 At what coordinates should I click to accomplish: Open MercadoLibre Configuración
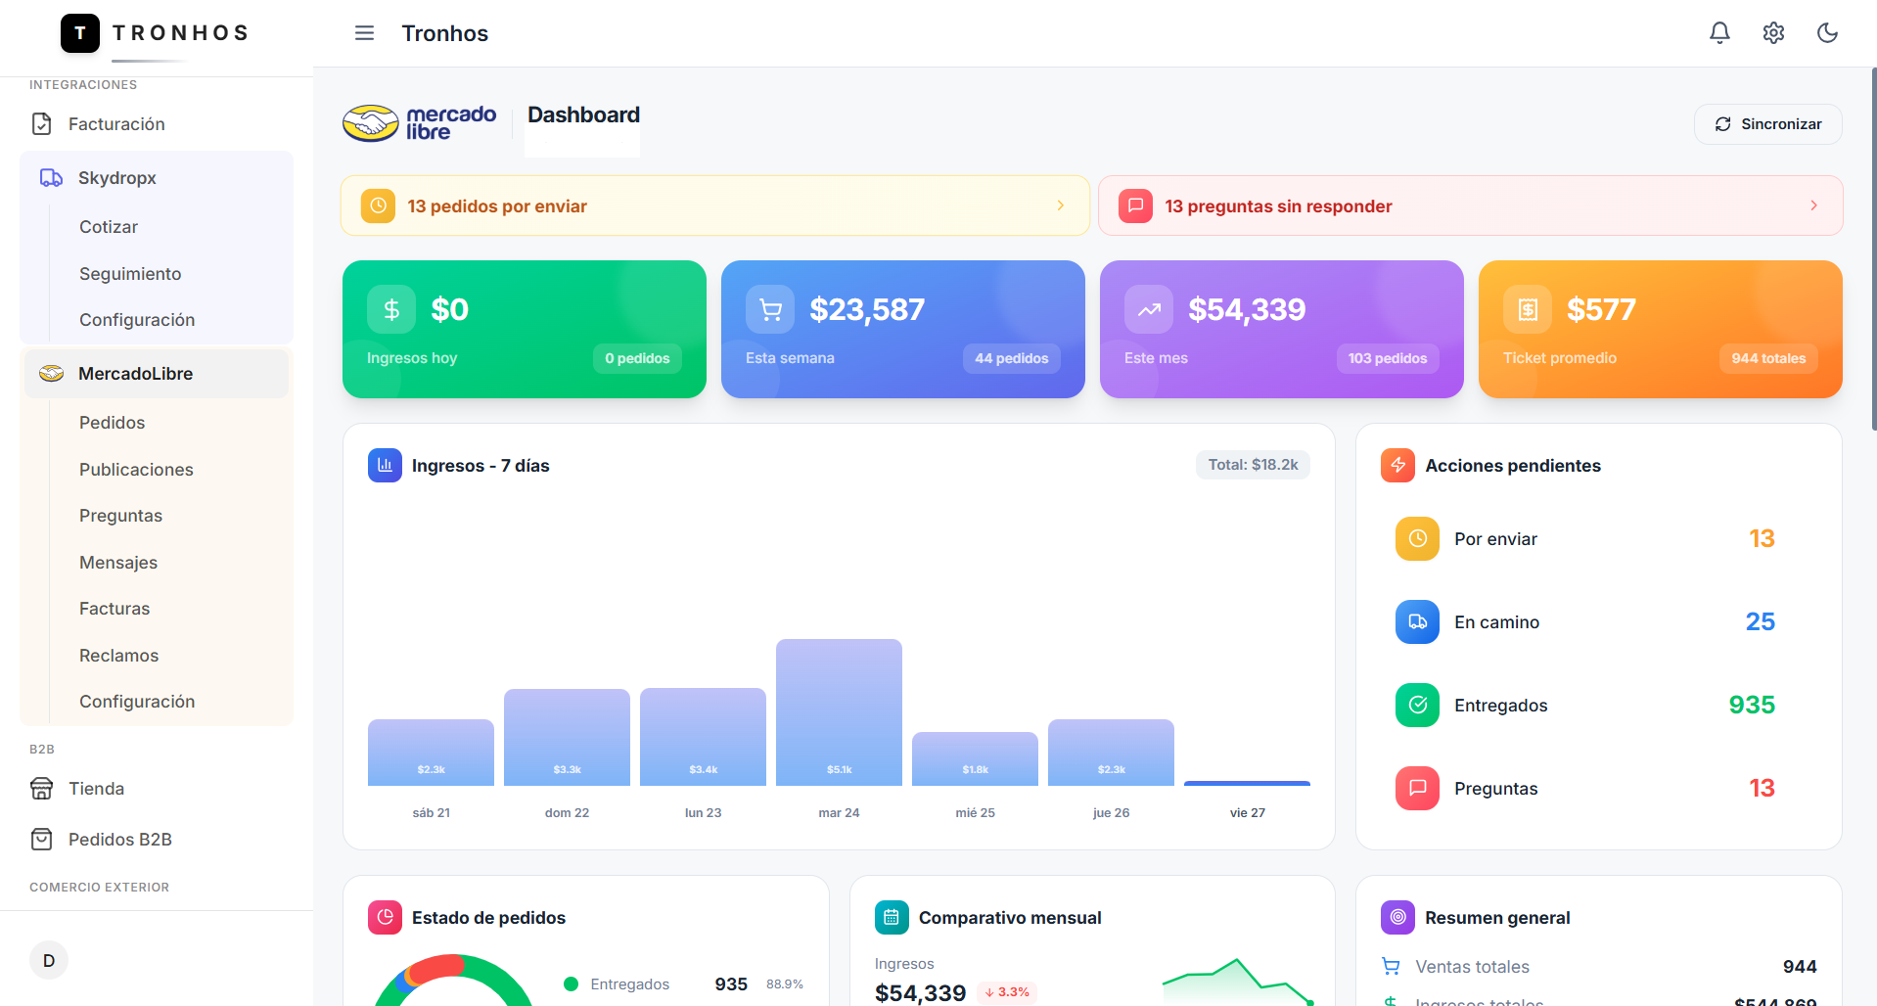point(137,702)
